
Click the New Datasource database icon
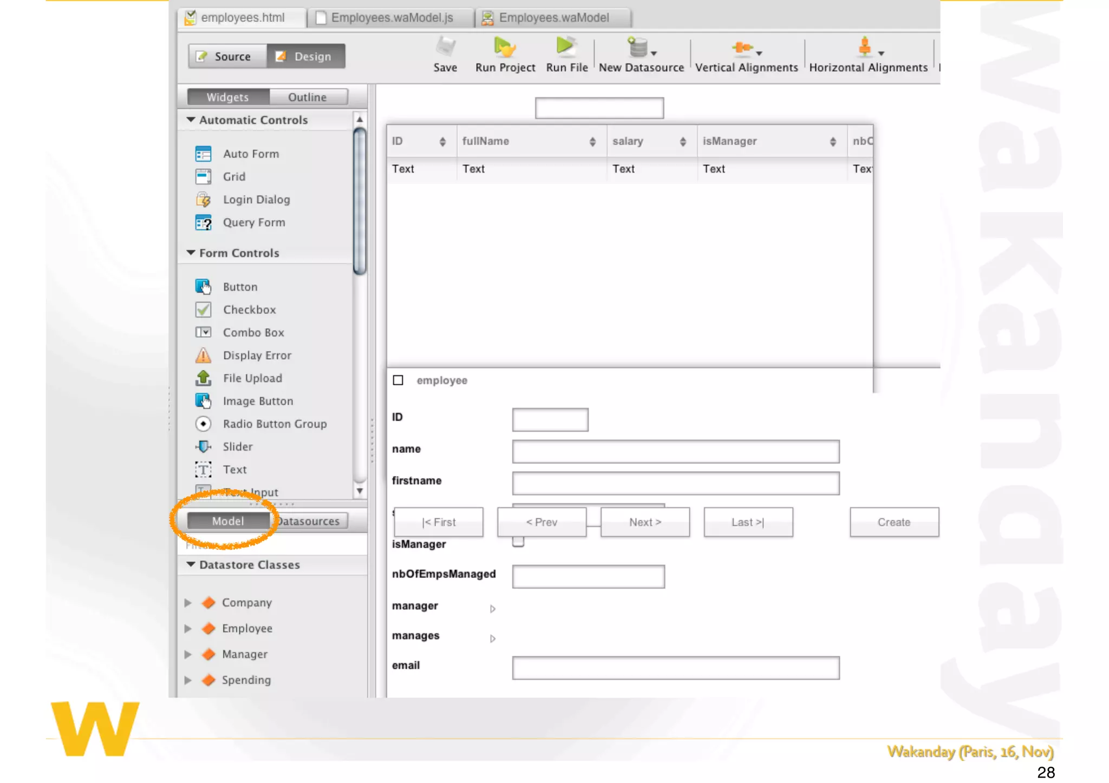638,48
